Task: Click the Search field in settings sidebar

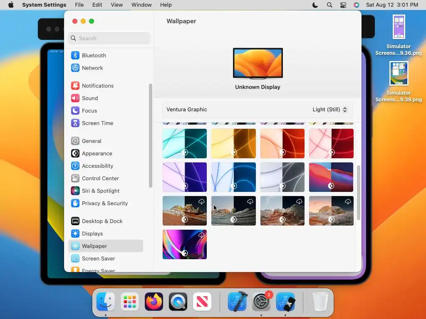Action: (109, 38)
